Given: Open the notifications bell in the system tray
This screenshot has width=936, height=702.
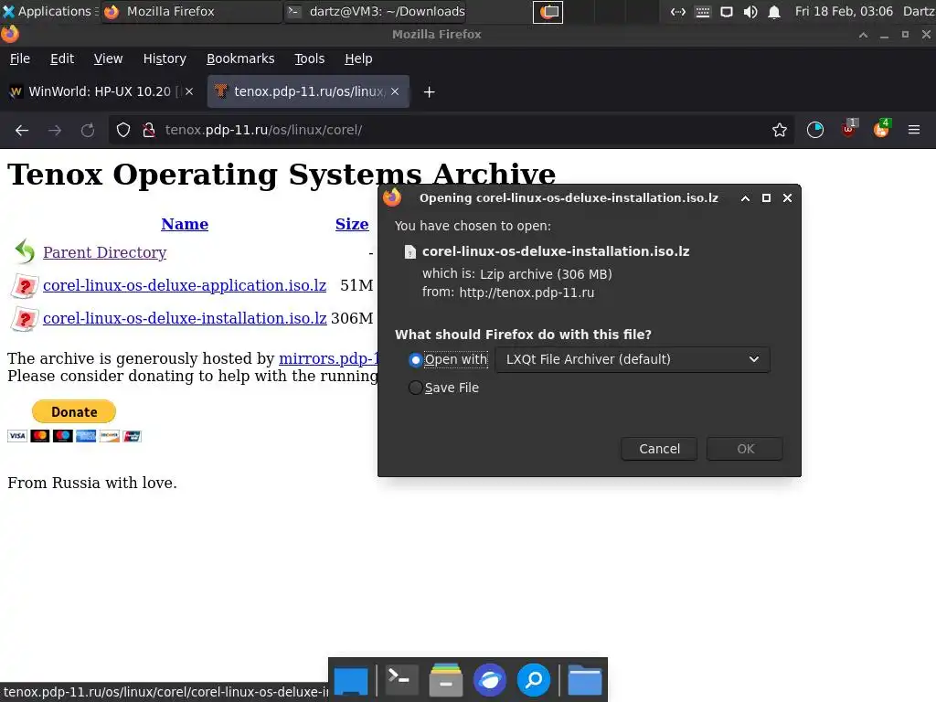Looking at the screenshot, I should (x=773, y=11).
